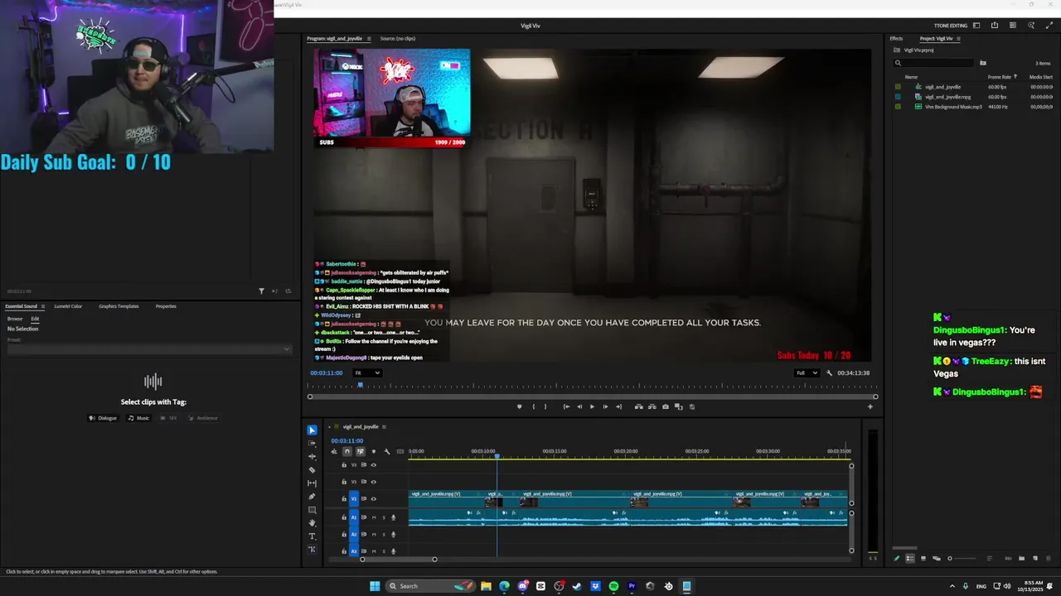
Task: Open Spotify from the Windows taskbar
Action: tap(613, 586)
